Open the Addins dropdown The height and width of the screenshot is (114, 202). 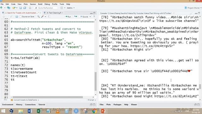71,8
